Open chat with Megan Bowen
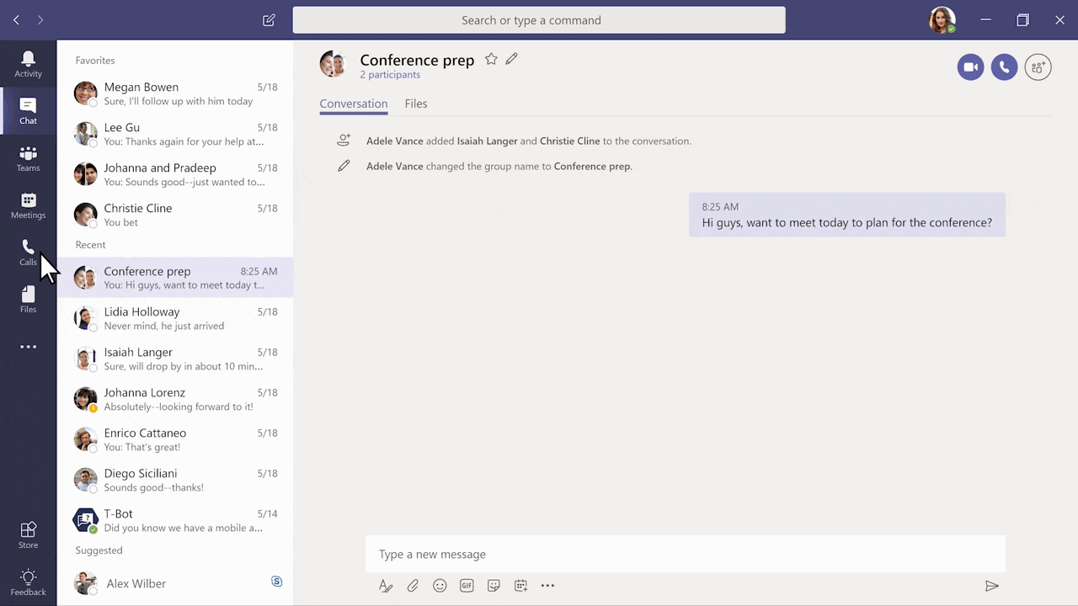 click(175, 93)
